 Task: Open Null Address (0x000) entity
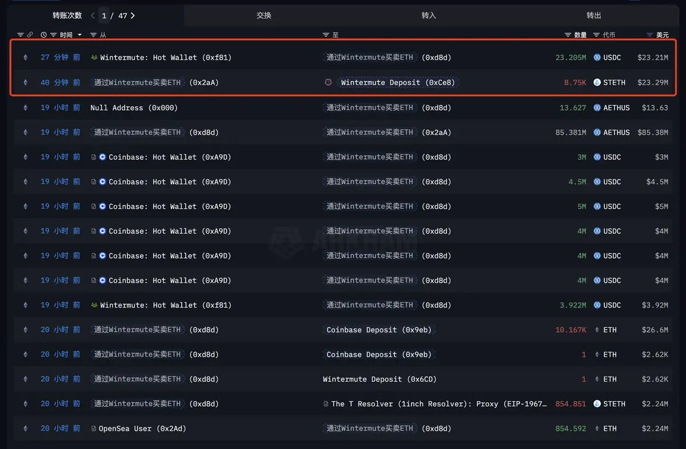pyautogui.click(x=134, y=108)
